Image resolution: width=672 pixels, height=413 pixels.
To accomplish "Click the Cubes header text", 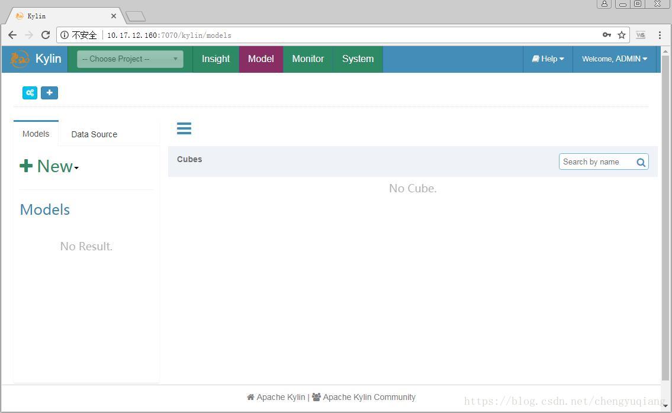I will 189,159.
